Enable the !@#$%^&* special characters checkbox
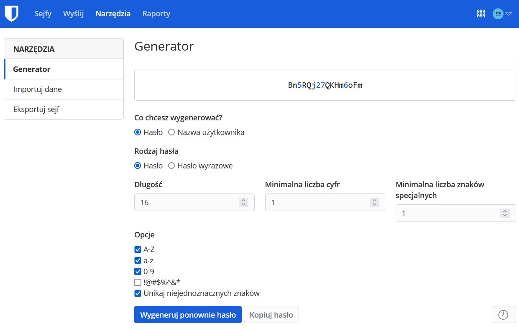The image size is (519, 331). point(138,282)
